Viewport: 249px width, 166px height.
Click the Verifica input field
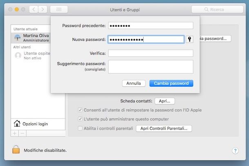pos(151,53)
